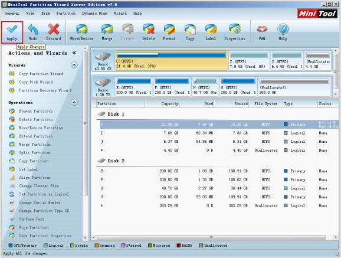This screenshot has width=341, height=258.
Task: Click the Delete partition toolbar icon
Action: pos(149,30)
